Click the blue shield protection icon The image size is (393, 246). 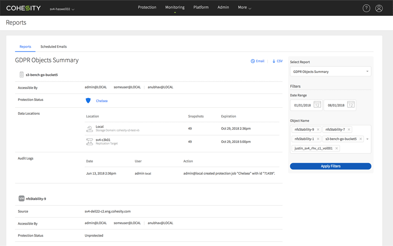coord(88,101)
